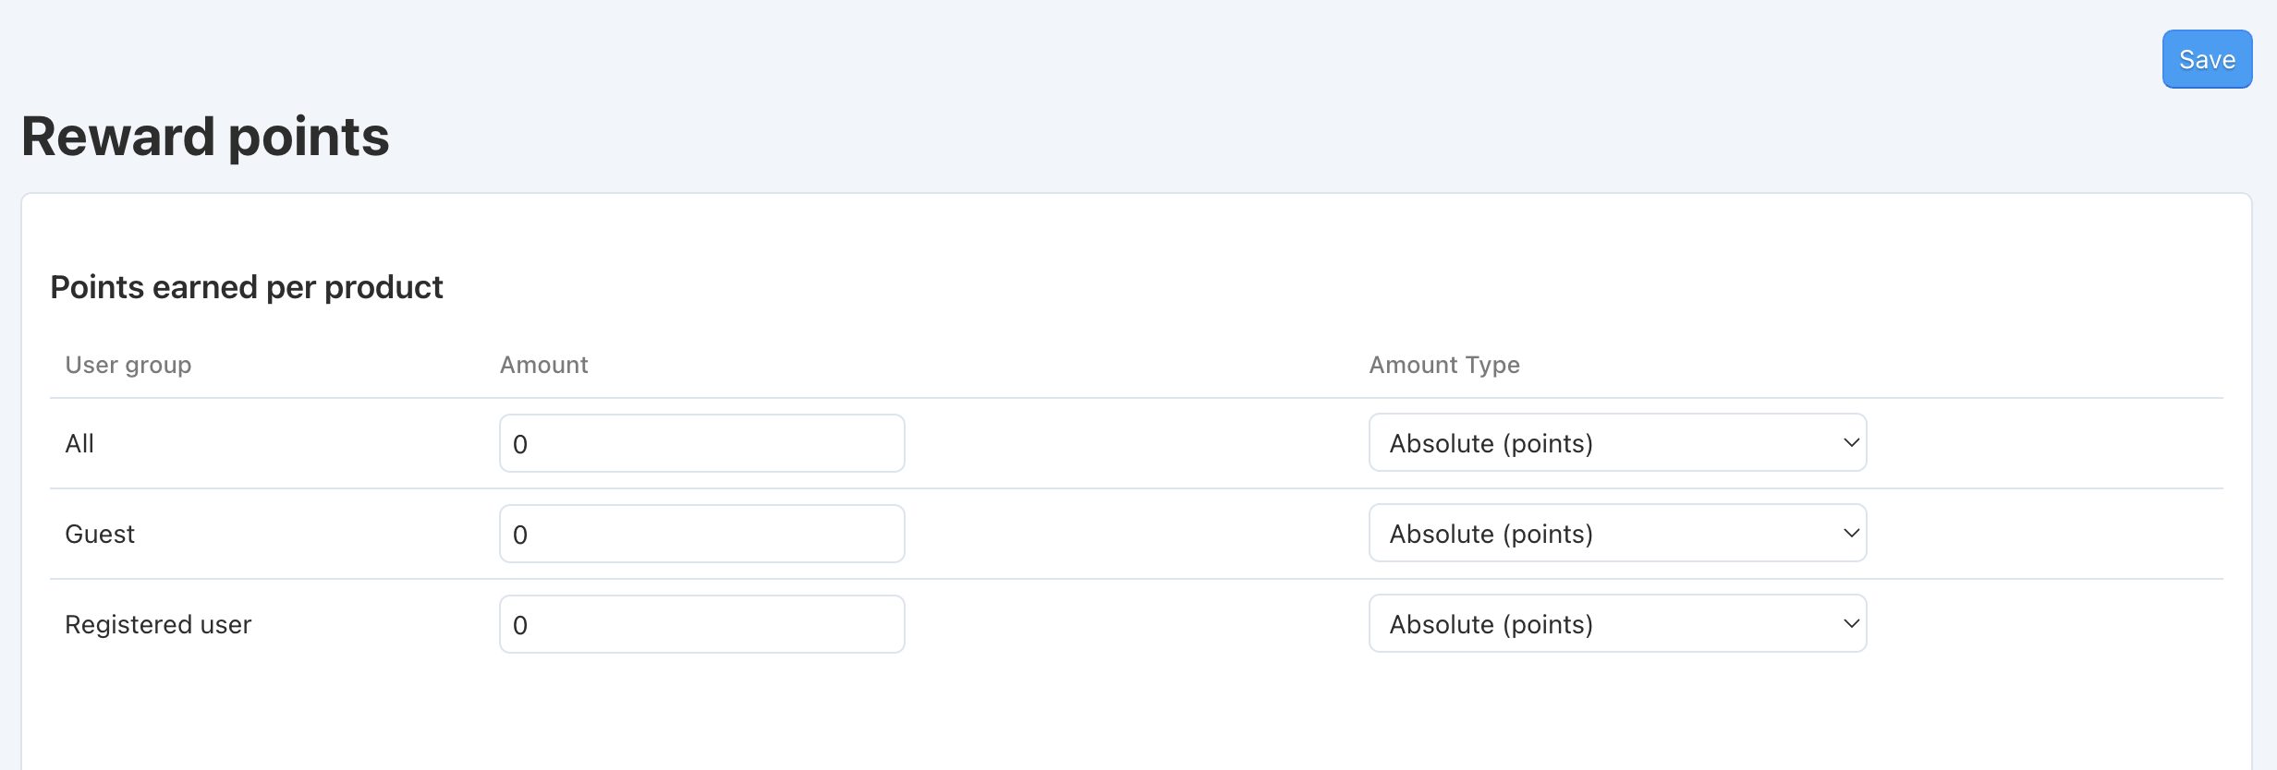Screen dimensions: 2277x770
Task: Click the Save button
Action: point(2207,59)
